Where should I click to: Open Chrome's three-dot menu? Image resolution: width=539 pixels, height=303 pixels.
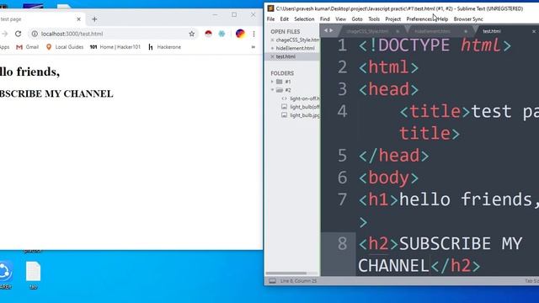click(x=253, y=34)
